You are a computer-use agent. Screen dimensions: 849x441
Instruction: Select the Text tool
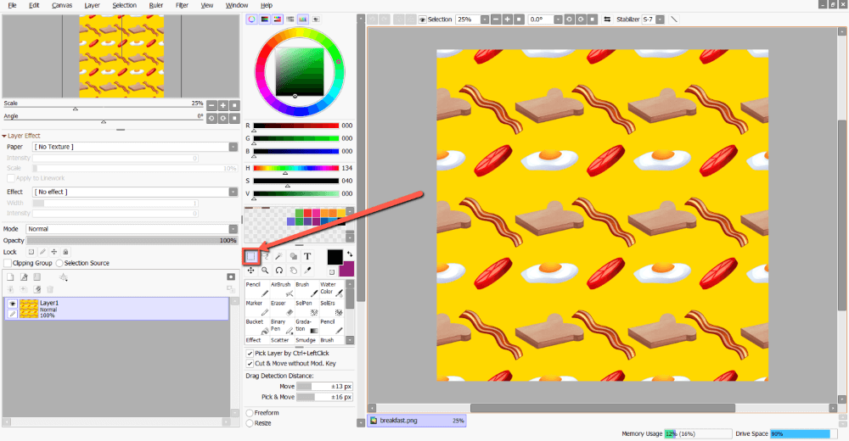click(x=307, y=256)
